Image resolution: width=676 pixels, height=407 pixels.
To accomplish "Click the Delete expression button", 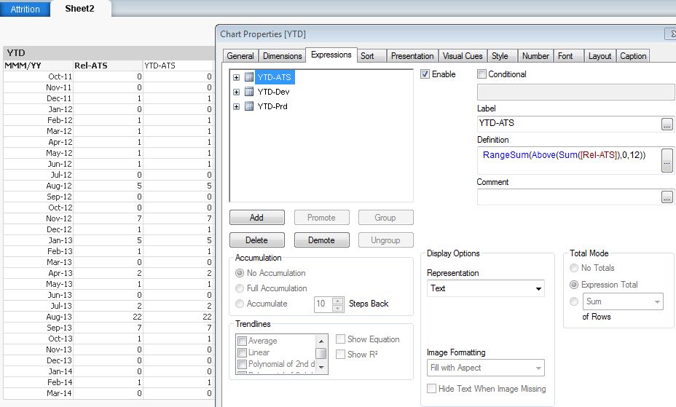I will [x=257, y=240].
